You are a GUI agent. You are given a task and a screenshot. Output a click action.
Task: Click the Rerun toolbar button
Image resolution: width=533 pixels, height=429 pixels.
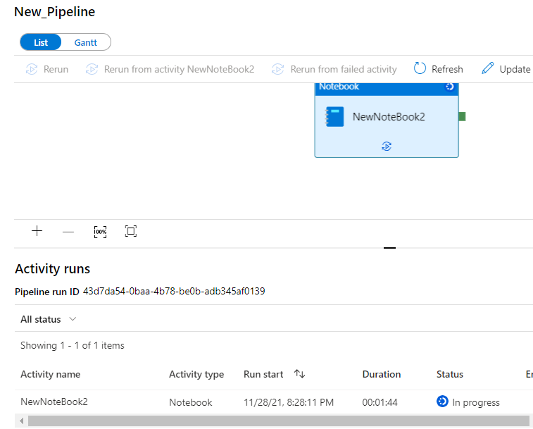point(47,69)
